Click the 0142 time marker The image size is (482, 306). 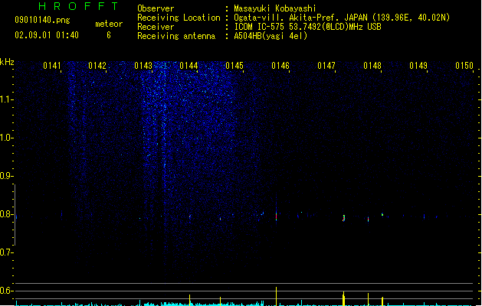tap(97, 66)
